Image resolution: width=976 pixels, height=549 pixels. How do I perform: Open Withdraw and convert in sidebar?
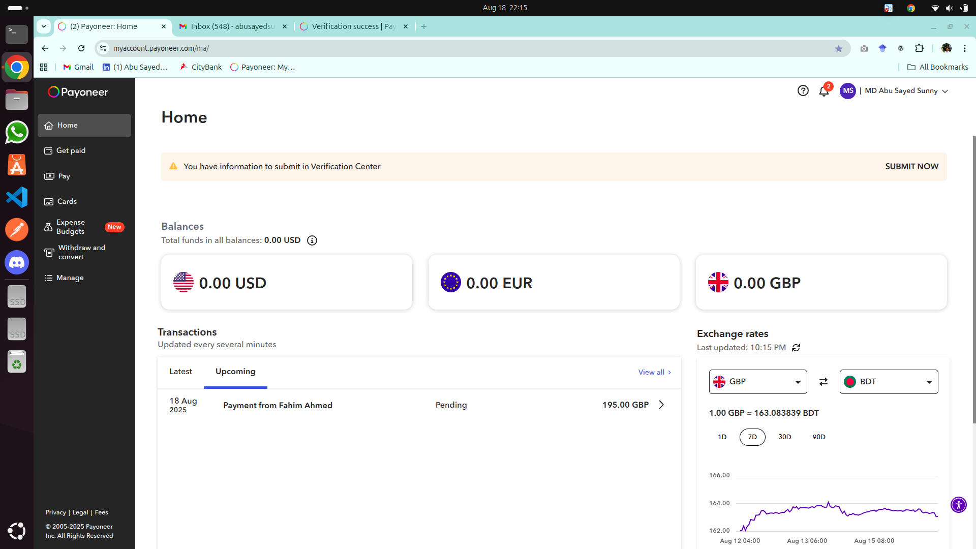81,252
